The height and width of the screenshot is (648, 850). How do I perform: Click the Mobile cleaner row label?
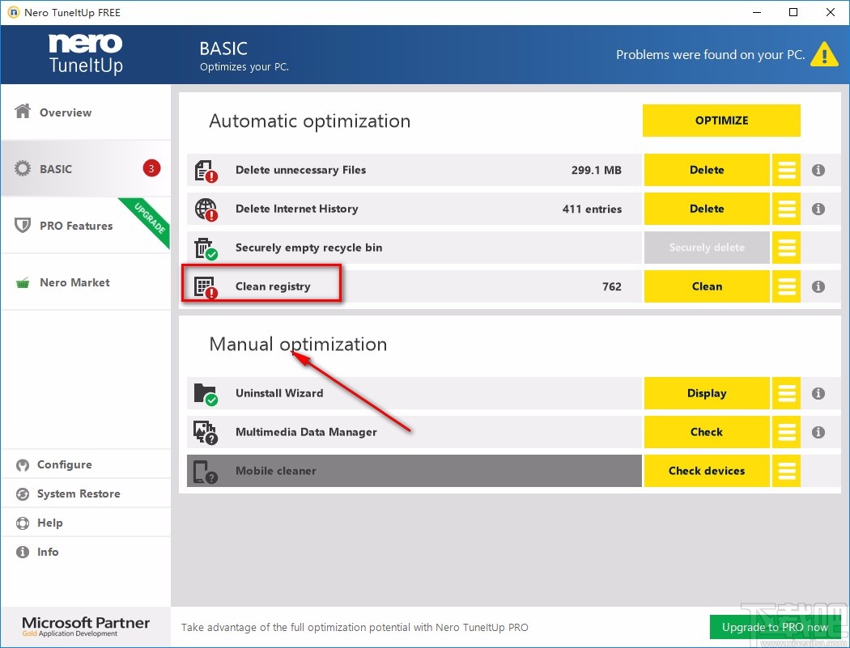coord(275,471)
